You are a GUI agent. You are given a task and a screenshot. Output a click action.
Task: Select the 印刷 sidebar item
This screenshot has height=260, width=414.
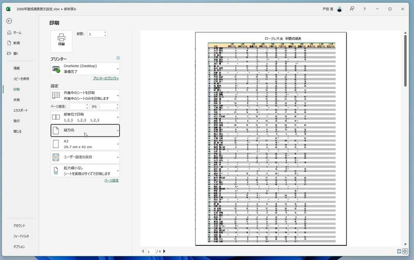tap(17, 89)
